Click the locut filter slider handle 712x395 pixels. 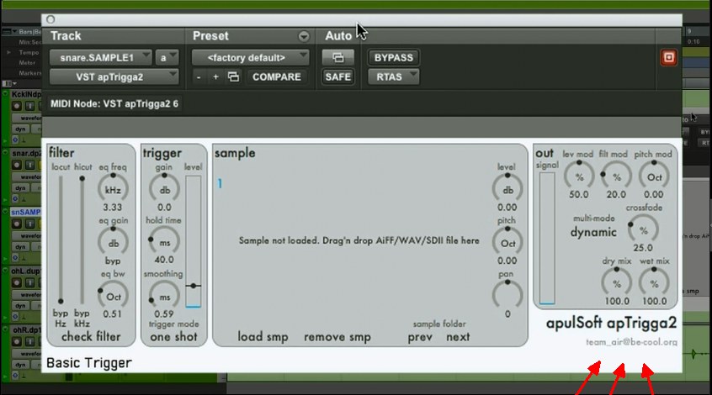tap(61, 301)
